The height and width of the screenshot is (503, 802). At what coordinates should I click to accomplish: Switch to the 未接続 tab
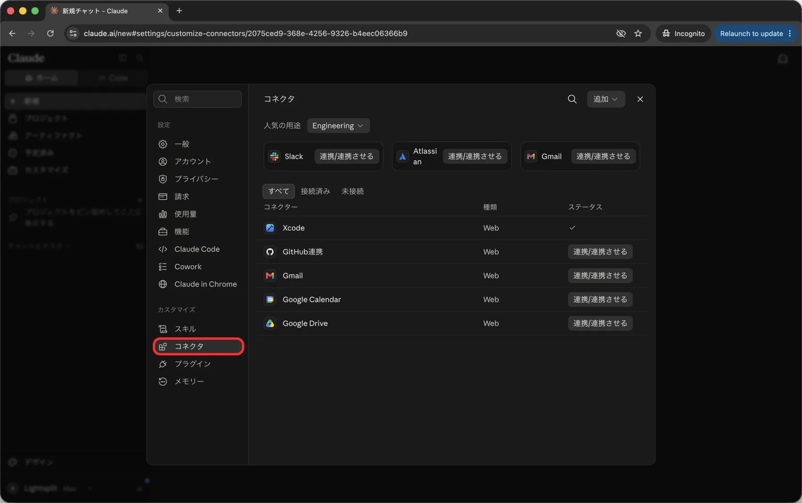click(x=352, y=191)
